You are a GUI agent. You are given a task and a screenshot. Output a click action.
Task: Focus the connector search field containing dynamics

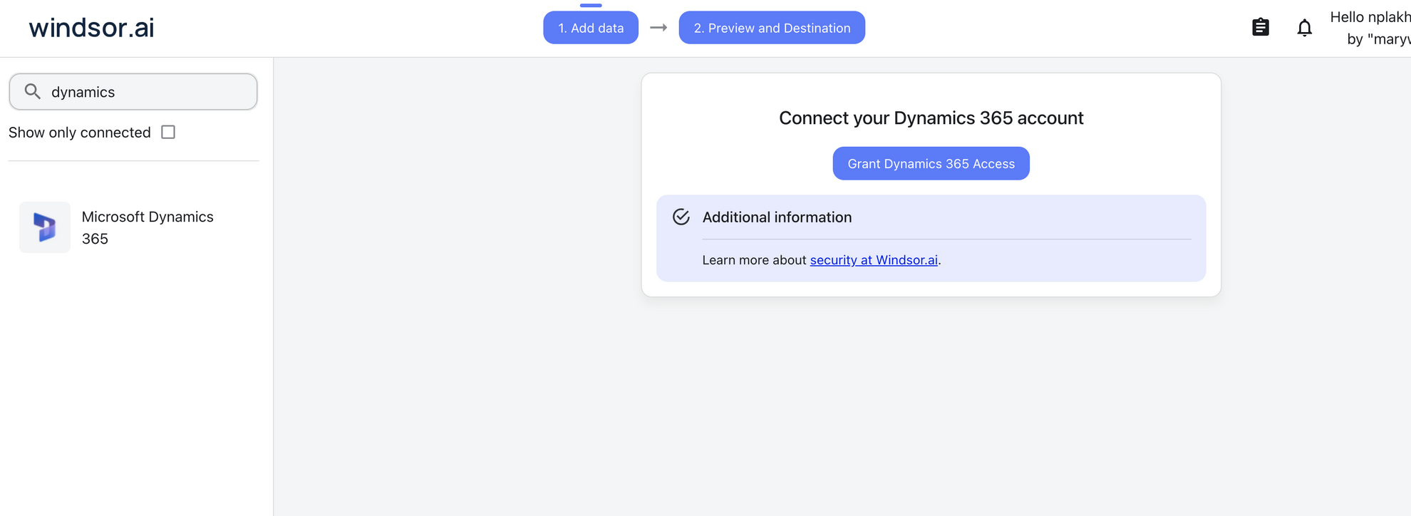tap(133, 92)
